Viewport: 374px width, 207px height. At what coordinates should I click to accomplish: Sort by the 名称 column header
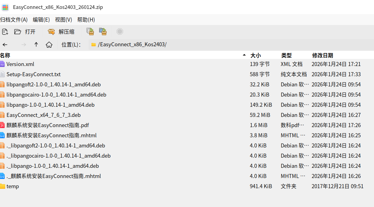pos(5,56)
